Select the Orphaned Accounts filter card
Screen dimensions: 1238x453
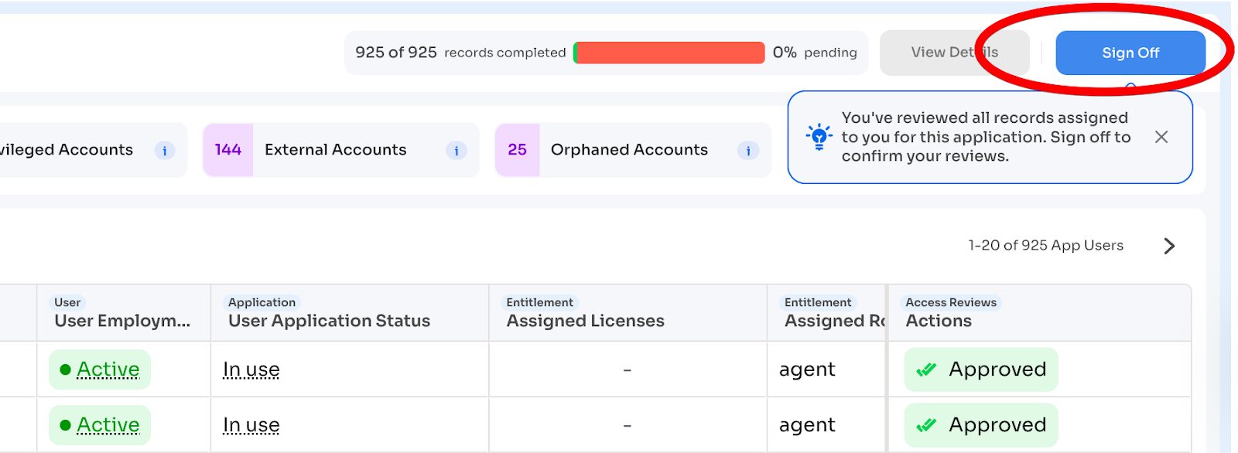click(x=629, y=150)
